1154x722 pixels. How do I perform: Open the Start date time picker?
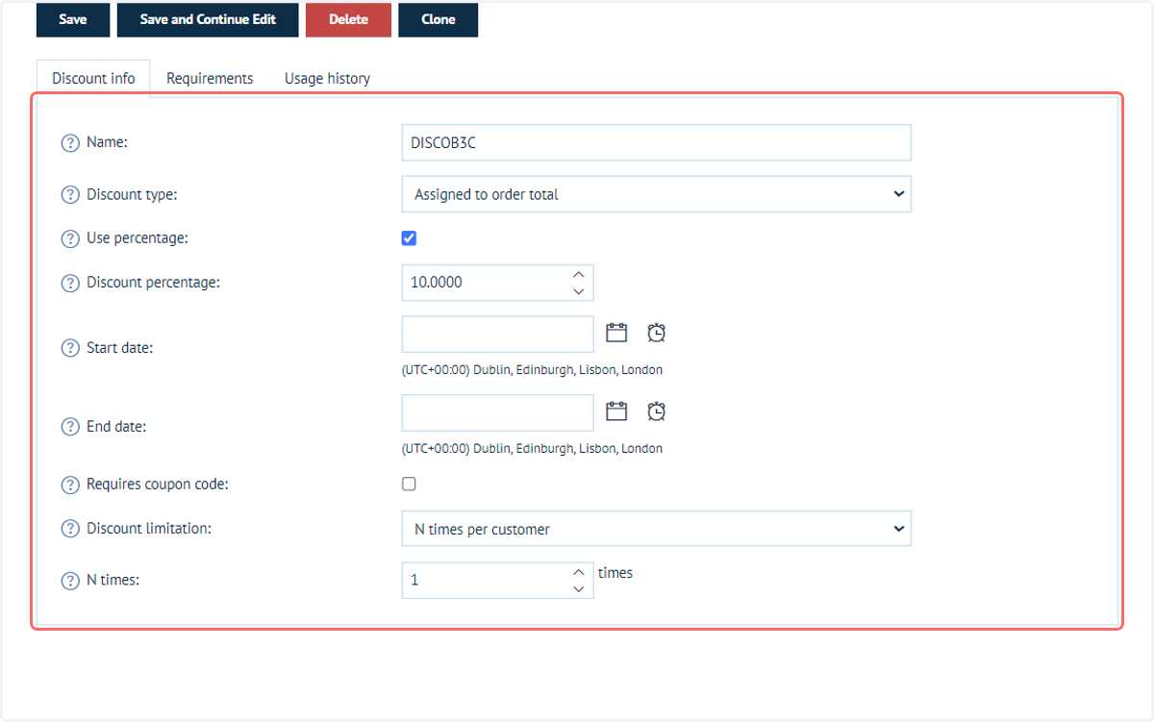pos(657,333)
